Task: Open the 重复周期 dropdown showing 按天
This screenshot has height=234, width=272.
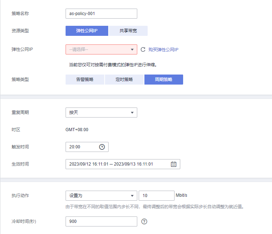Action: (x=101, y=113)
